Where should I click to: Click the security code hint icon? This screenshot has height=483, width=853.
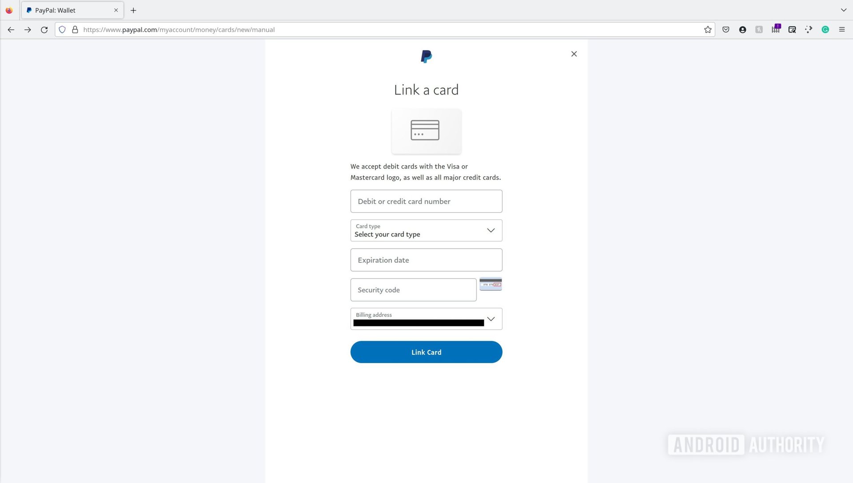(490, 284)
